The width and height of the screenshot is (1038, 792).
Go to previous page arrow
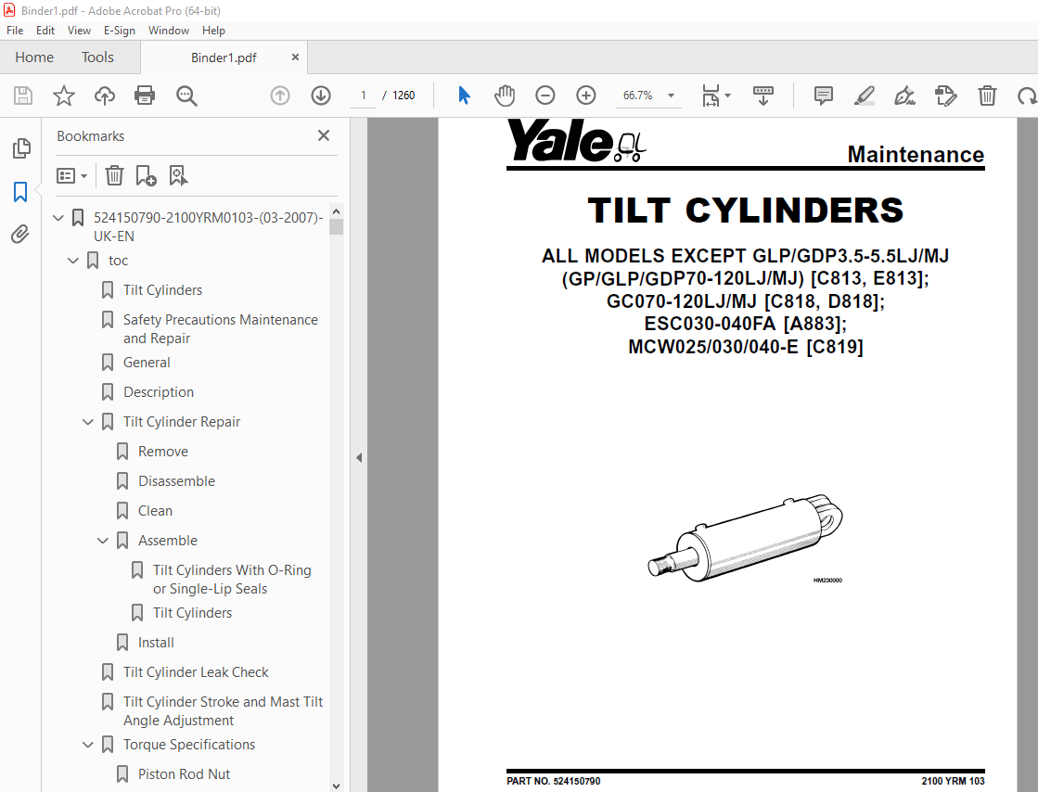(x=280, y=96)
